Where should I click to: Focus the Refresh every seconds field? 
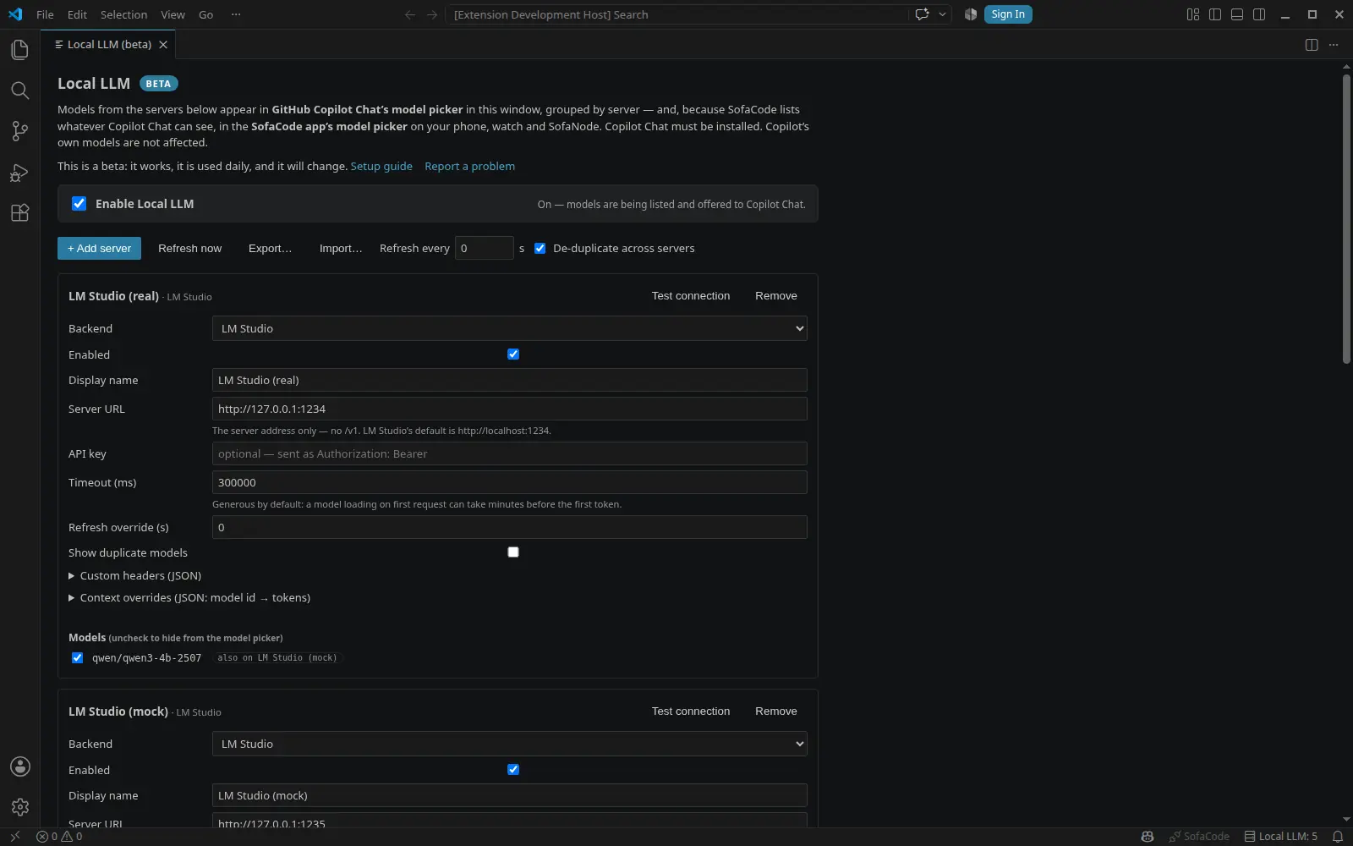[x=484, y=248]
